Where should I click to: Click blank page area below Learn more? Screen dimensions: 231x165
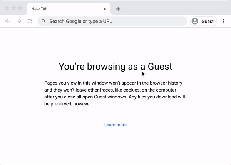pos(115,146)
